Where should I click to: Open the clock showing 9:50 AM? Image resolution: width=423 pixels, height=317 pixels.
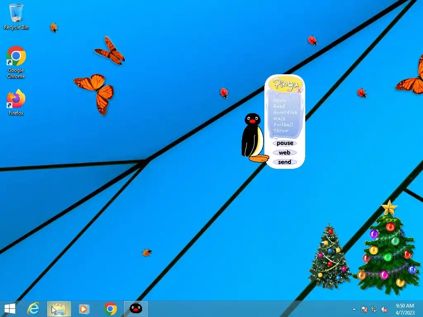click(x=405, y=309)
